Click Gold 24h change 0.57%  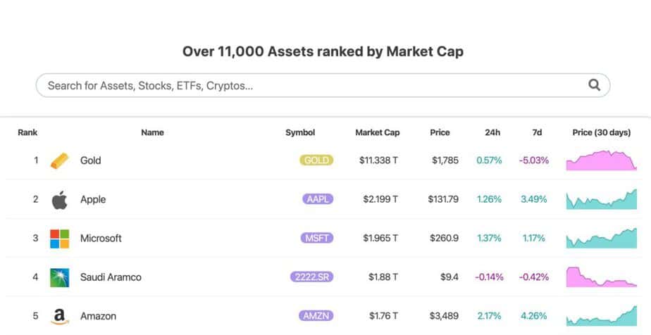pyautogui.click(x=489, y=160)
